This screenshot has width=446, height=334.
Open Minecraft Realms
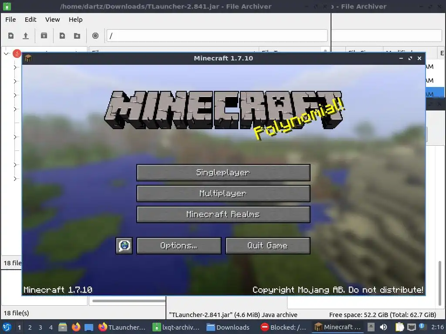pyautogui.click(x=223, y=214)
